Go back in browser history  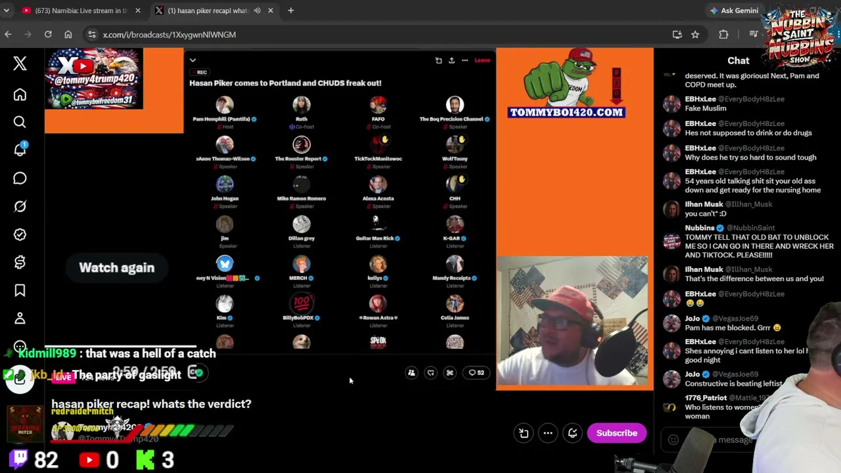tap(8, 34)
